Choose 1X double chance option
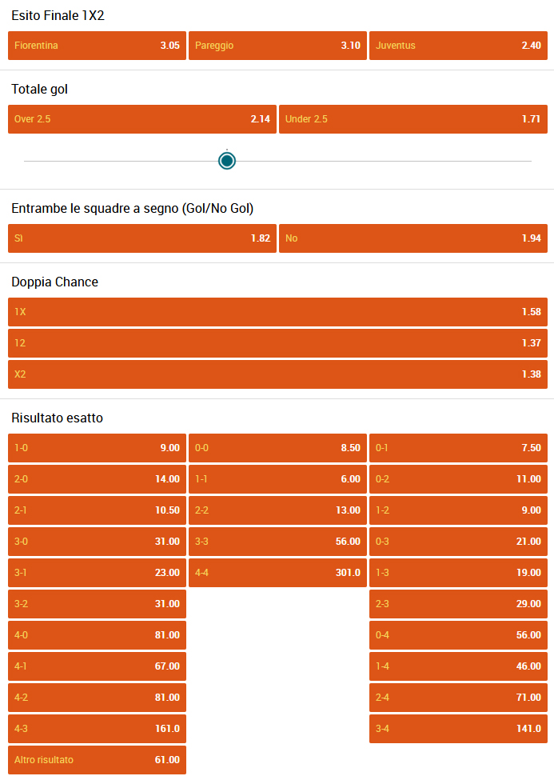 (277, 312)
